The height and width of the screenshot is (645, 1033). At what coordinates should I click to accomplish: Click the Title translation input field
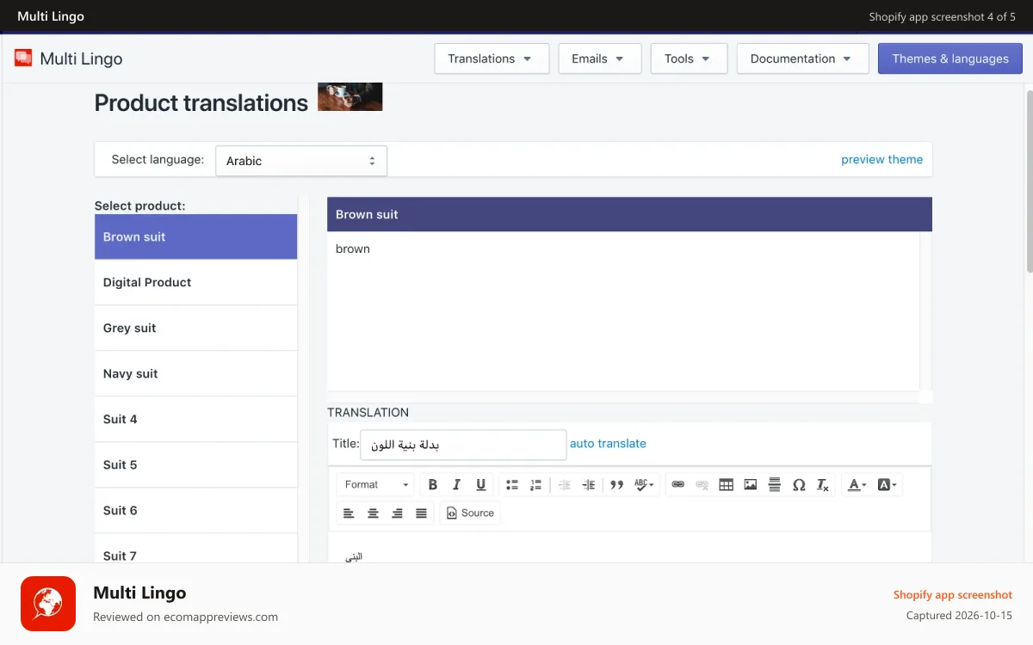click(463, 445)
